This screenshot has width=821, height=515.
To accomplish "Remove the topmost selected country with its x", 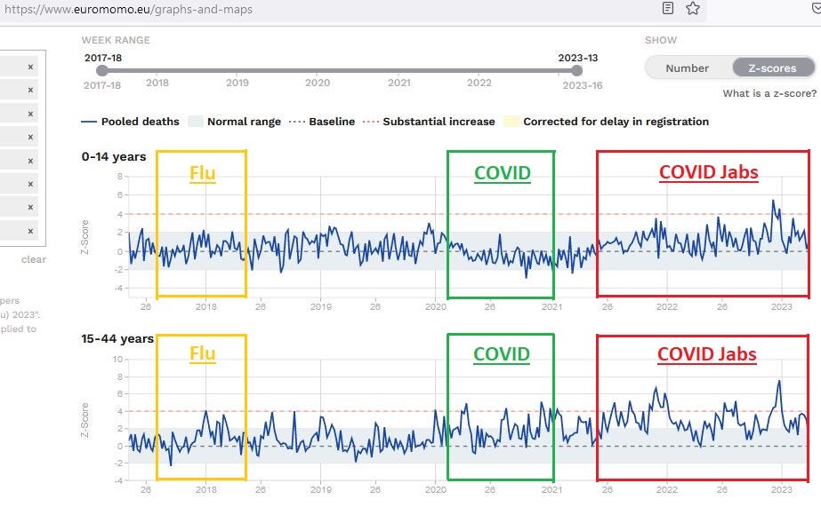I will (x=30, y=67).
